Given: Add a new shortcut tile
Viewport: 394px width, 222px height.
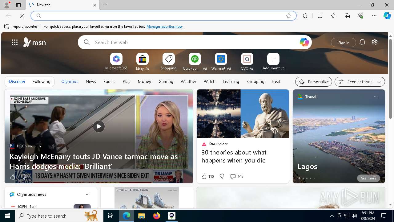Looking at the screenshot, I should point(273,62).
